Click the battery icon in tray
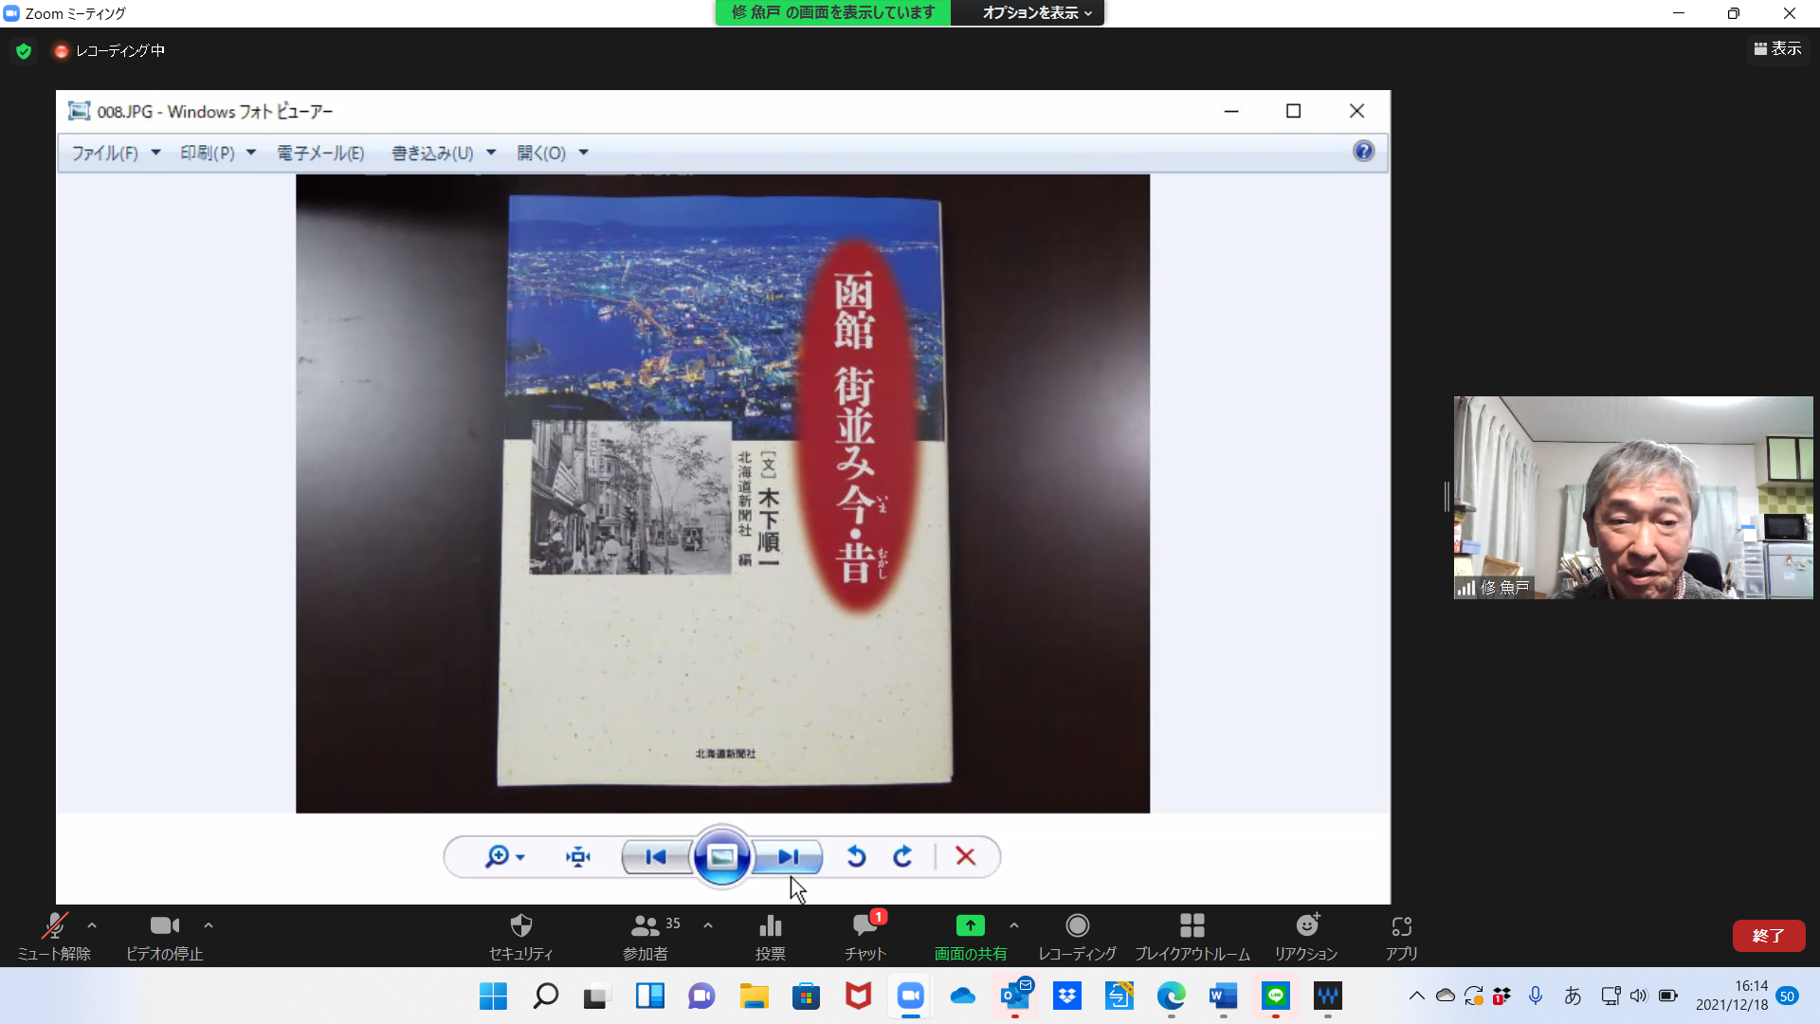 [x=1668, y=997]
